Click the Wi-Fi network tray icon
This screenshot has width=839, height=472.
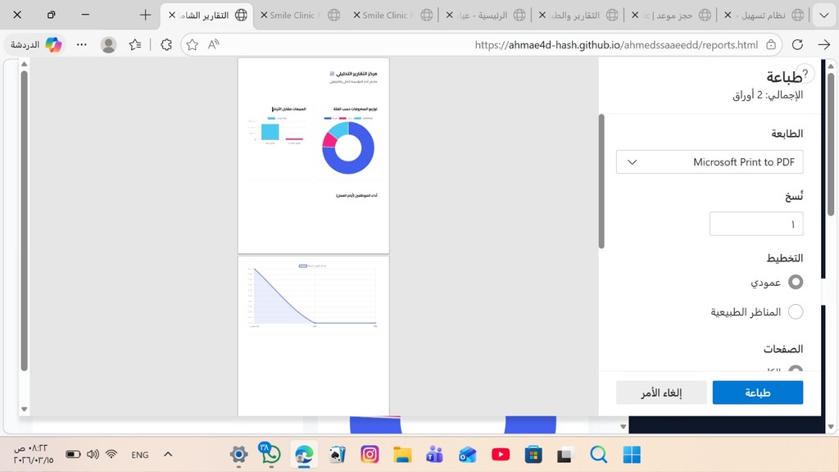pos(111,454)
